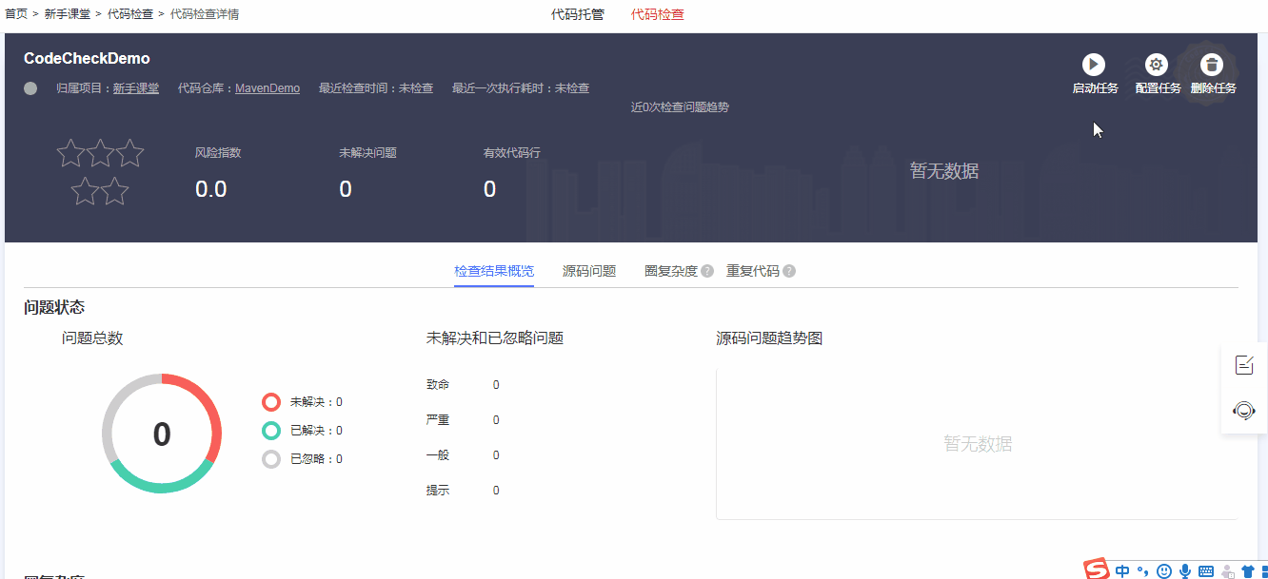
Task: Delete the task using the trash icon
Action: (1211, 66)
